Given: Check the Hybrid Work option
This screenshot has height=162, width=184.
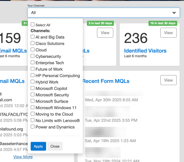Looking at the screenshot, I should coord(32,82).
